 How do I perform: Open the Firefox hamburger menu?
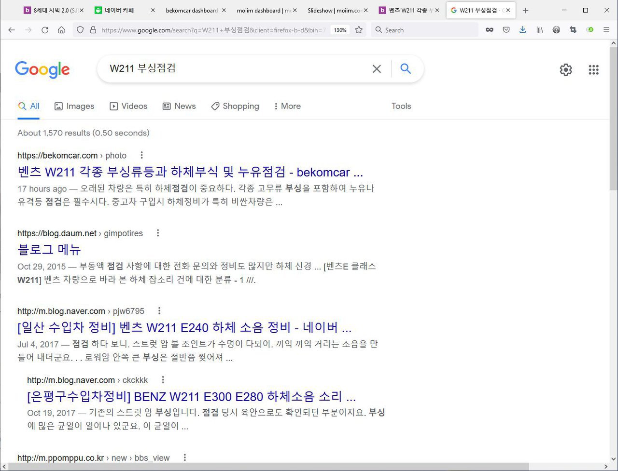(606, 30)
